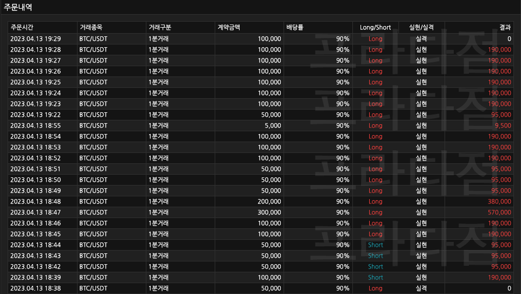The image size is (521, 294).
Task: Click the Long/Short column header
Action: (375, 27)
